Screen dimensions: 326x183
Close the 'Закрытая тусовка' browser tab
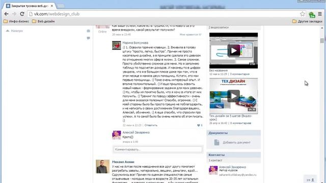tap(52, 6)
